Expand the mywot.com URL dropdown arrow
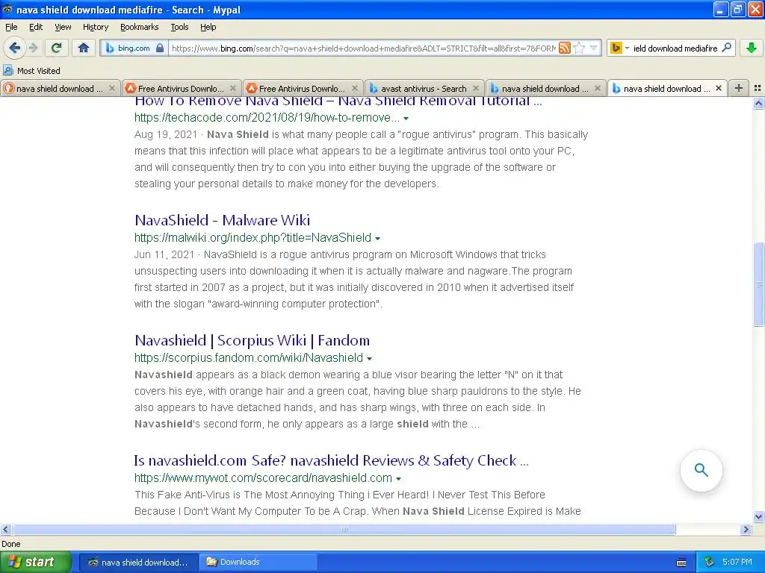 click(x=399, y=479)
